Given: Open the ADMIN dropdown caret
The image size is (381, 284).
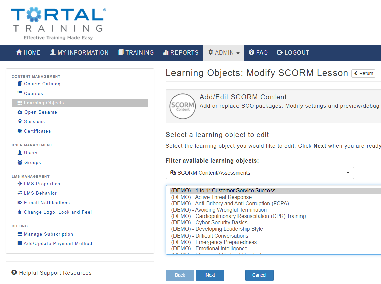Looking at the screenshot, I should click(238, 53).
